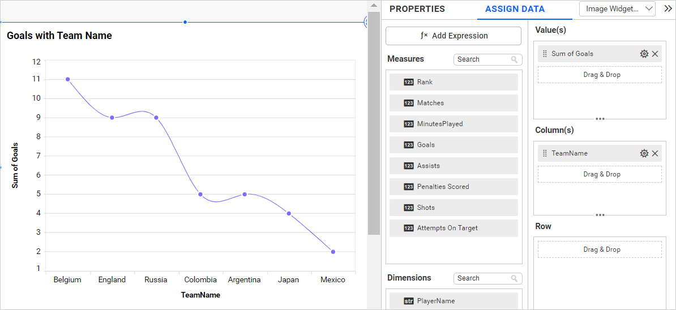Click the Dimensions search magnifier icon
Image resolution: width=676 pixels, height=310 pixels.
pyautogui.click(x=514, y=278)
